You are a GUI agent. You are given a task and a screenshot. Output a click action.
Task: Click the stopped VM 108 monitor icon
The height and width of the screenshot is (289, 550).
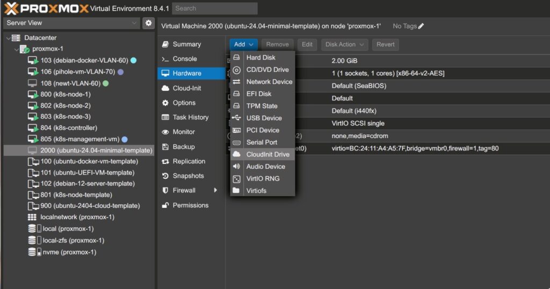pyautogui.click(x=32, y=83)
